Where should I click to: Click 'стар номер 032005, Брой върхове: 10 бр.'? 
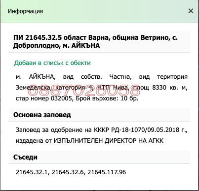click(x=77, y=98)
